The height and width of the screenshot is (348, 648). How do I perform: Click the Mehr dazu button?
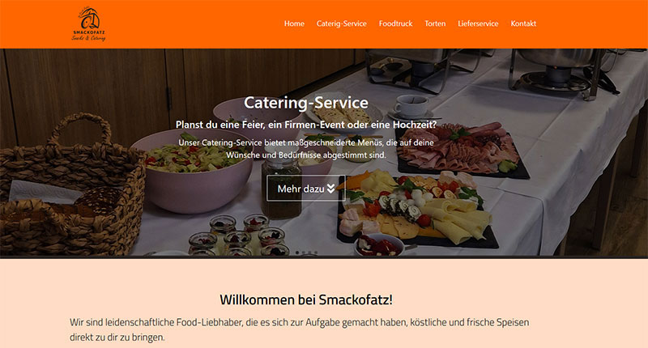point(306,189)
